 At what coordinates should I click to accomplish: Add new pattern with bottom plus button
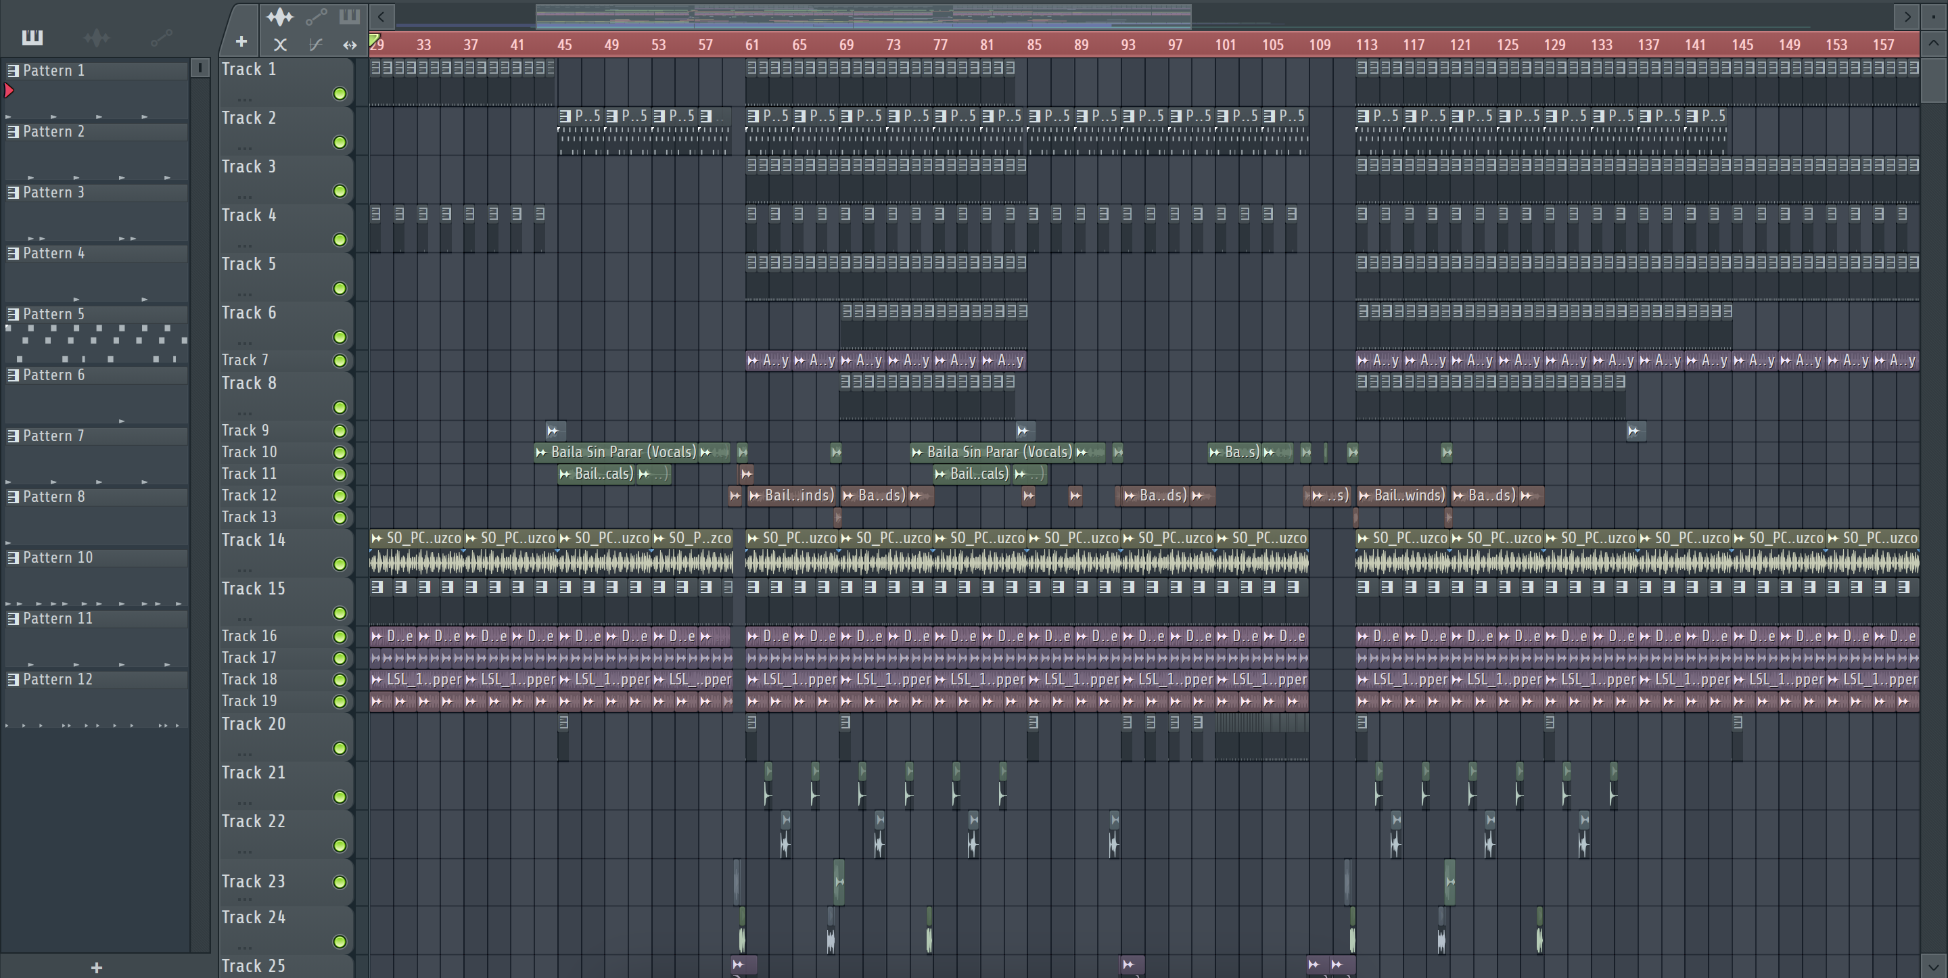[x=96, y=967]
